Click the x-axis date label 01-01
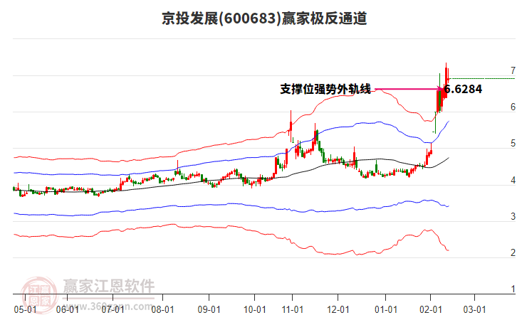Image resolution: width=517 pixels, height=320 pixels. (386, 309)
